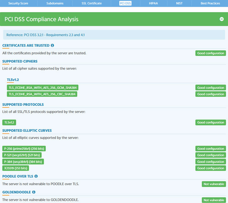Switch to the Subdomains tab
228x203 pixels.
[x=55, y=3]
